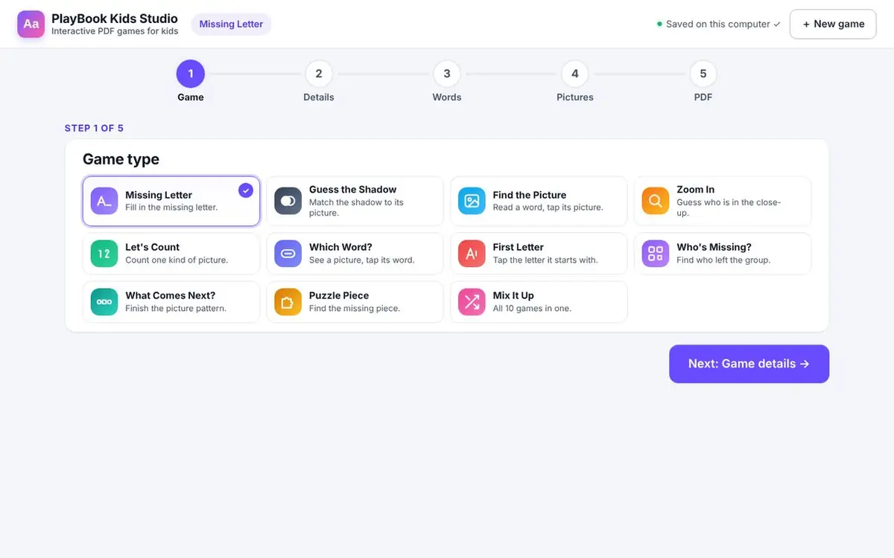Click the PlayBook Kids Studio Aa logo

click(31, 24)
